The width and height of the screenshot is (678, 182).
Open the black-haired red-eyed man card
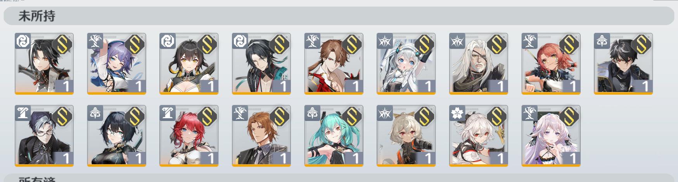pyautogui.click(x=623, y=64)
